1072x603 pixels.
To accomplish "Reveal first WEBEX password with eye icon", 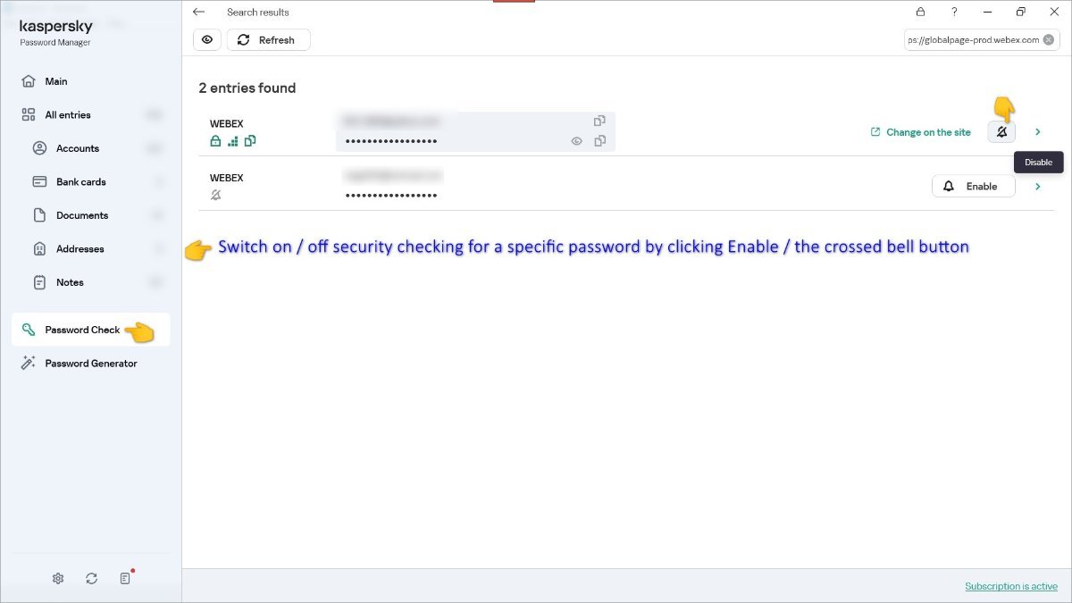I will coord(576,141).
